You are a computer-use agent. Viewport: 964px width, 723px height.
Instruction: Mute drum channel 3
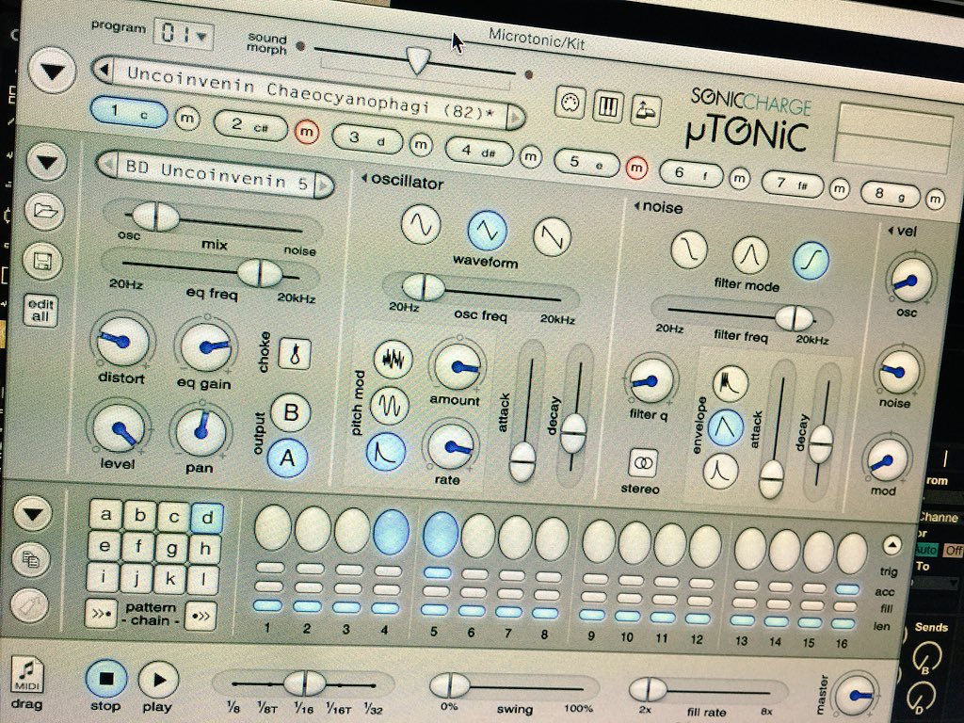[x=421, y=145]
